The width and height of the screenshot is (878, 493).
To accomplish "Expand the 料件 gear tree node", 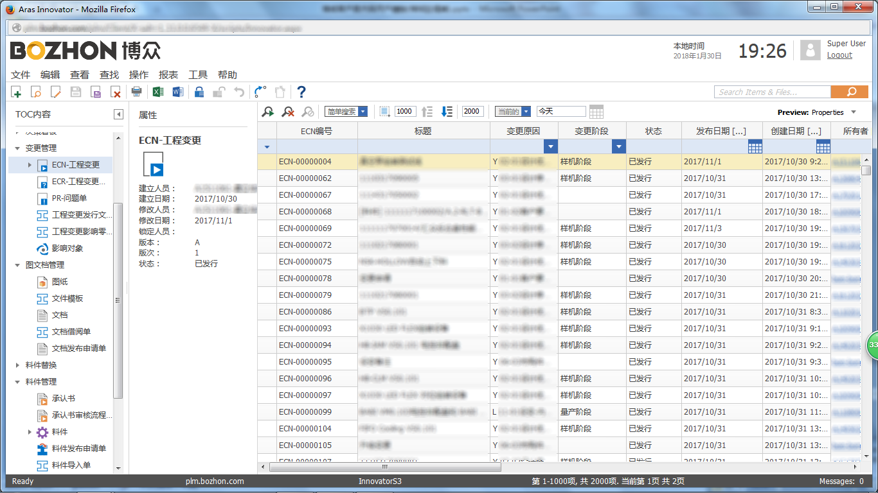I will click(x=30, y=432).
